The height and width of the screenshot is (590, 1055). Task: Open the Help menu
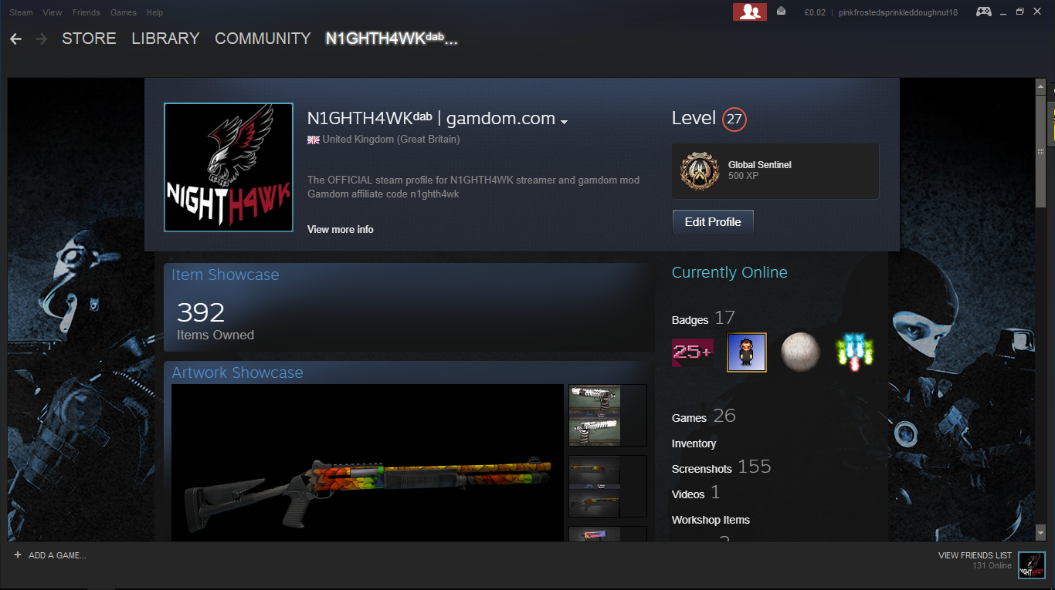click(x=154, y=12)
